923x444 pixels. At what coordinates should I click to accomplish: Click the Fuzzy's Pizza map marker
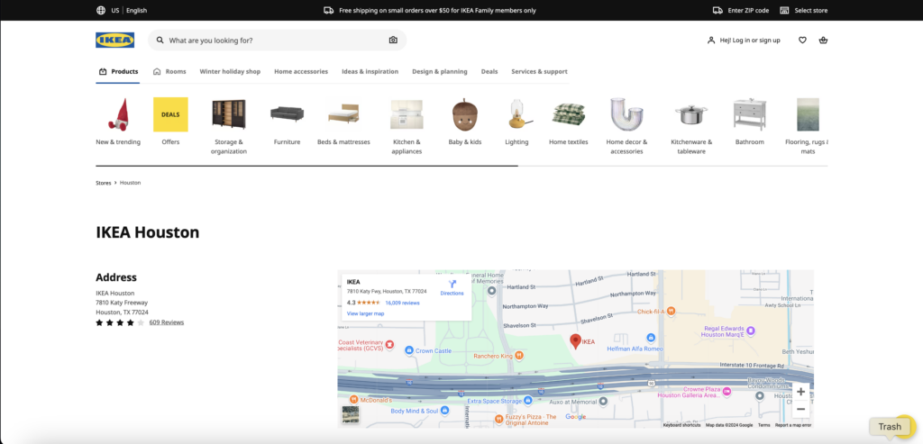(499, 420)
